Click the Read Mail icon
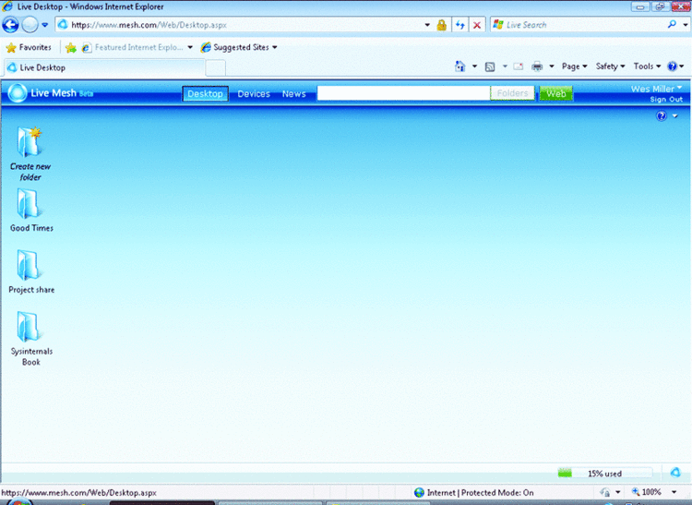 tap(519, 66)
